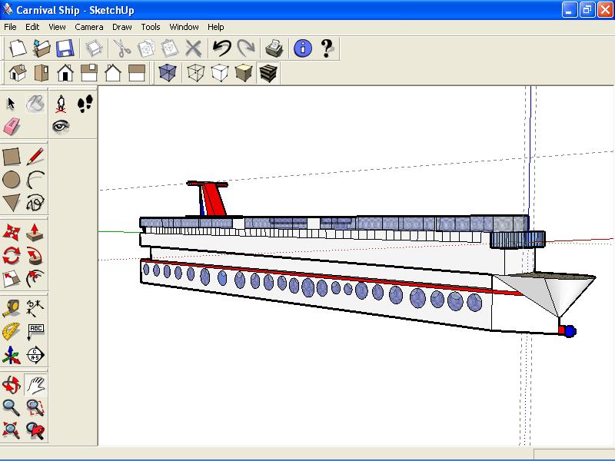Activate the Orbit camera tool
Screen dimensions: 615x461
click(12, 385)
